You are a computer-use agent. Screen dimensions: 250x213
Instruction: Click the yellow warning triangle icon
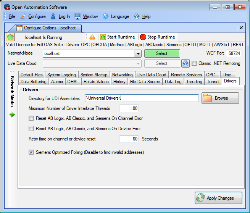92,37
